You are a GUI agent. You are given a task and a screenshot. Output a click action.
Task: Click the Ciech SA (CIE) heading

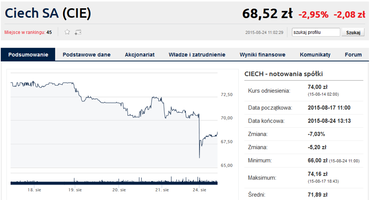pos(48,13)
